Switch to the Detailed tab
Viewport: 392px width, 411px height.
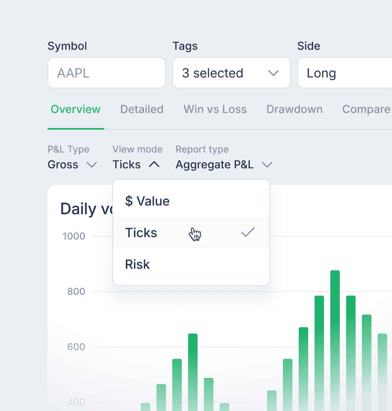click(142, 109)
